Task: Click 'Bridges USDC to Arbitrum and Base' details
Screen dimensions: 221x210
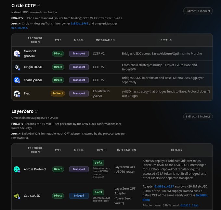Action: point(163,80)
